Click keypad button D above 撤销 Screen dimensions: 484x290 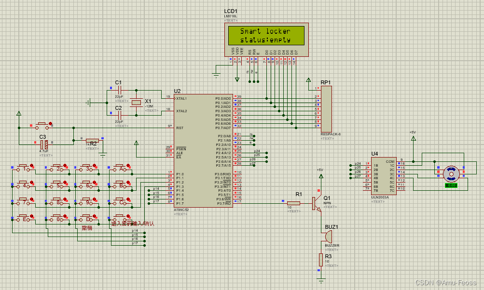[87, 219]
